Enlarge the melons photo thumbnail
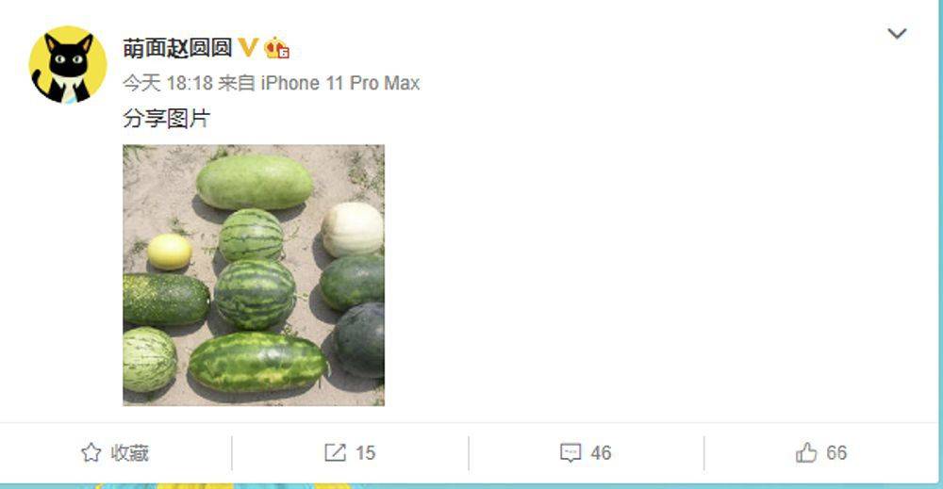The image size is (943, 489). (x=254, y=275)
